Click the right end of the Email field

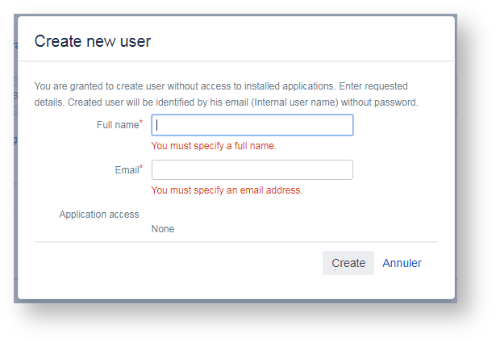tap(345, 170)
